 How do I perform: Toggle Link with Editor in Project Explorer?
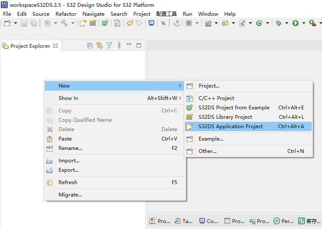(x=100, y=45)
